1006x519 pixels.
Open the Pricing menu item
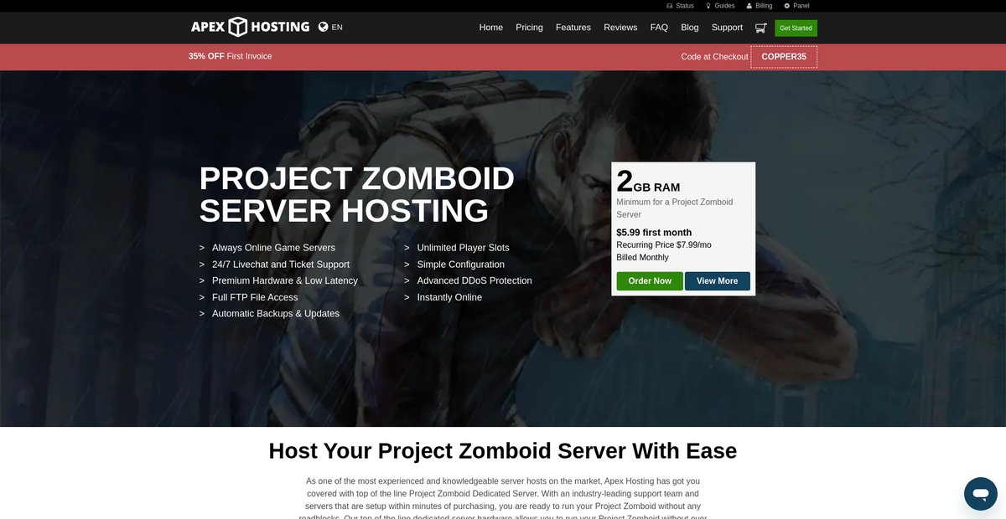[529, 28]
